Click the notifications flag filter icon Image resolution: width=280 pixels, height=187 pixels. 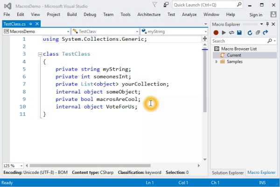154,5
